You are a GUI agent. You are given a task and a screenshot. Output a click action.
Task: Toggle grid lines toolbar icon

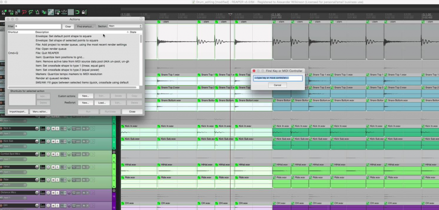71,12
